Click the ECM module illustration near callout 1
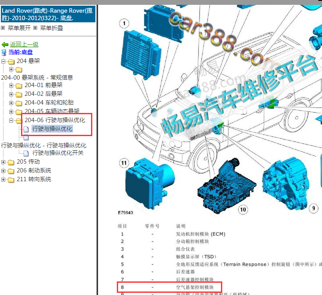 (140, 54)
